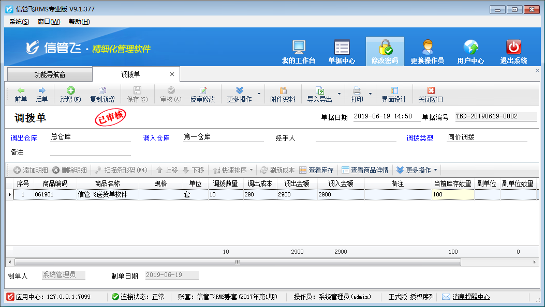Open 我的工作台 workspace icon

click(x=299, y=51)
